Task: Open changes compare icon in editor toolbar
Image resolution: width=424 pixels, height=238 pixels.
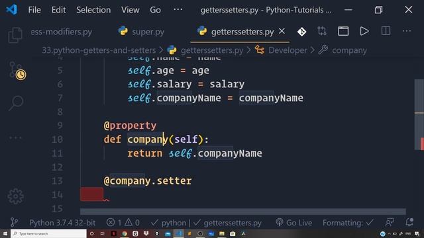Action: [322, 31]
